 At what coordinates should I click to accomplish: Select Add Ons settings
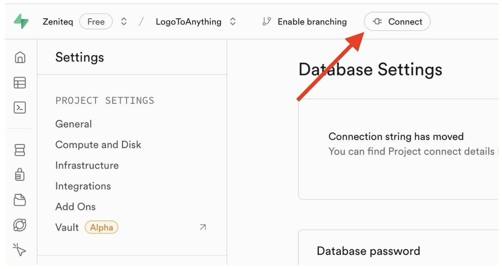[75, 207]
